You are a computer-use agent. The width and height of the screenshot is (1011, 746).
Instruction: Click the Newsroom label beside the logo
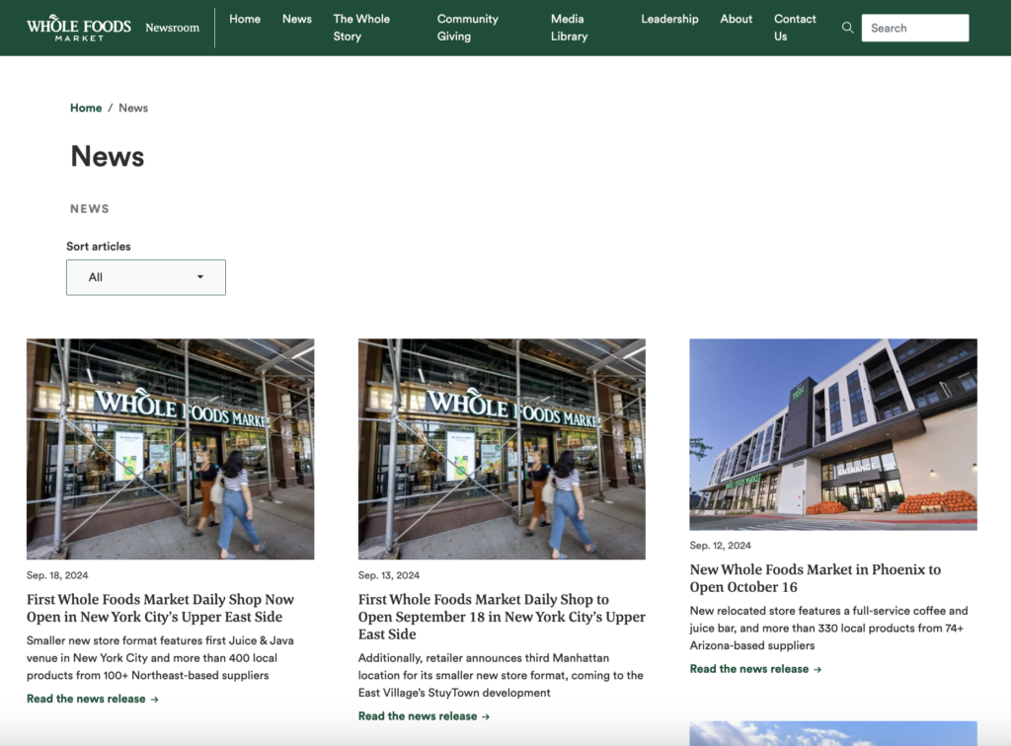pos(172,28)
